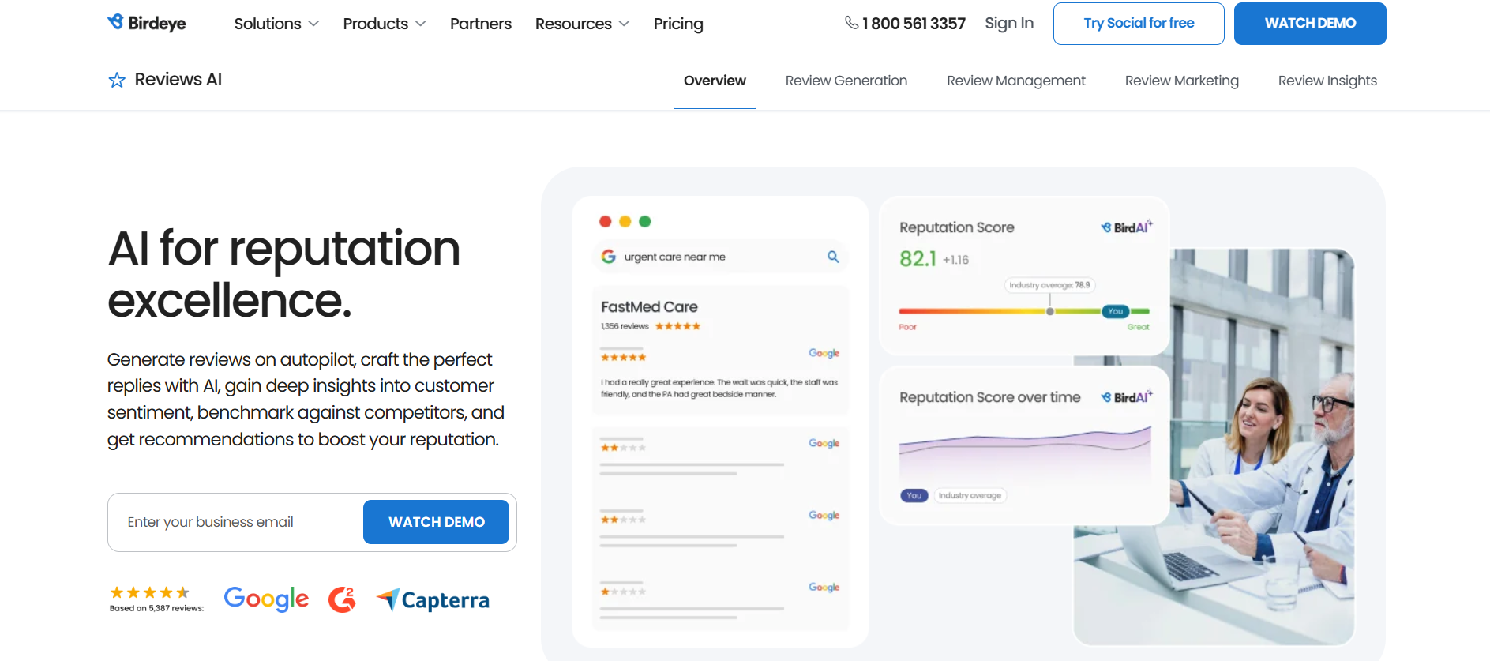
Task: Expand the Resources menu
Action: [583, 24]
